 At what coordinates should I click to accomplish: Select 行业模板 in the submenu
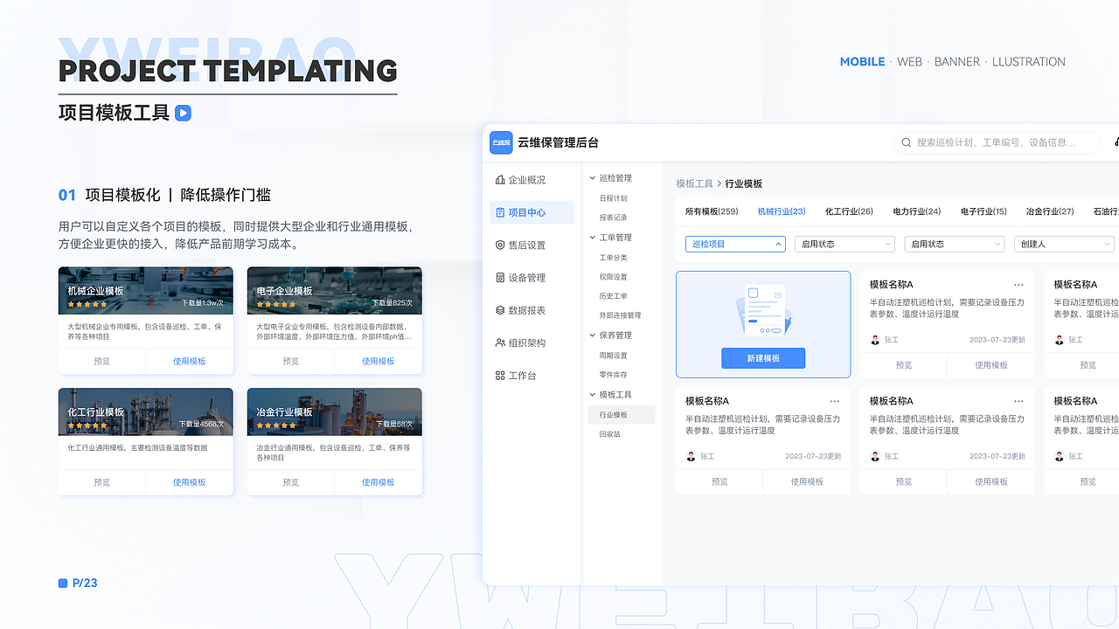pos(622,415)
